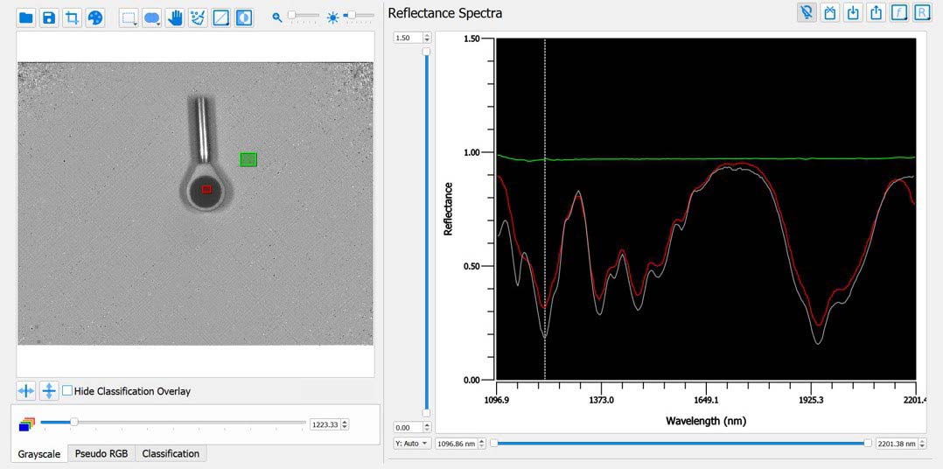Expand the rectangle selection tool dropdown
Image resolution: width=943 pixels, height=469 pixels.
[137, 24]
